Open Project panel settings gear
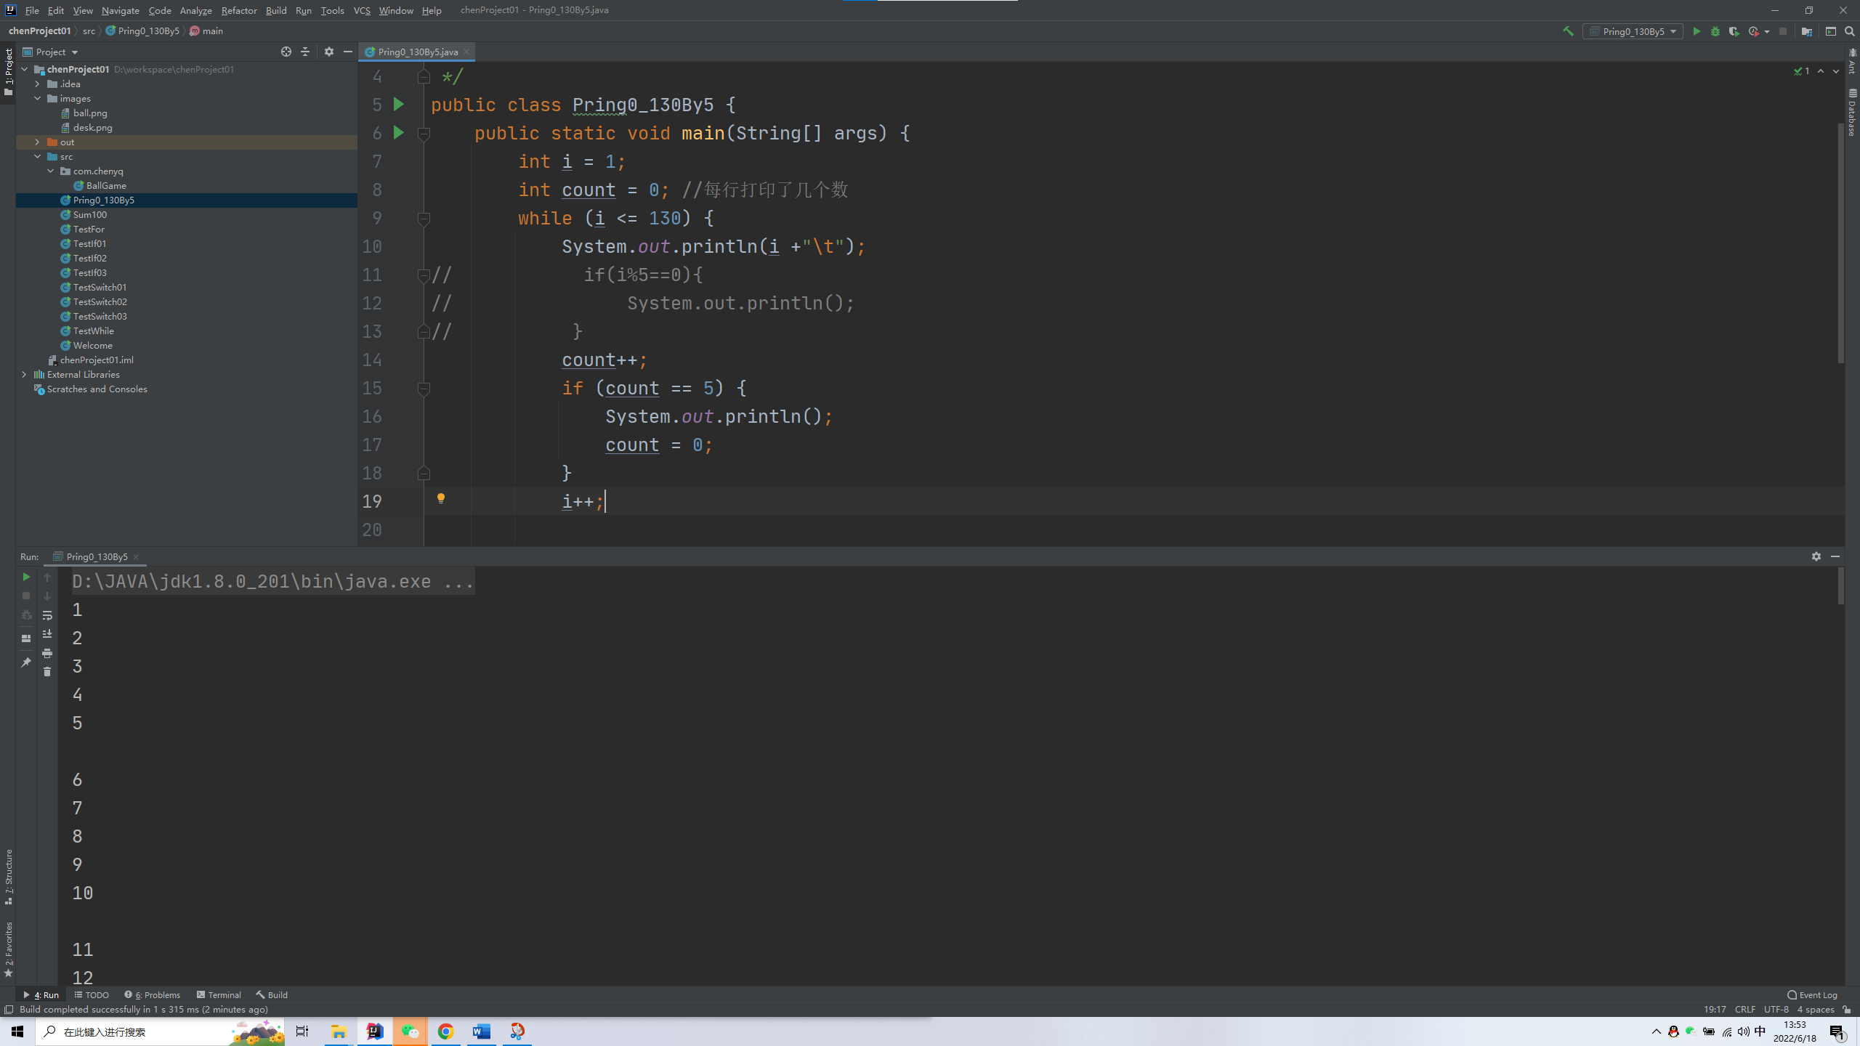This screenshot has height=1046, width=1860. (328, 52)
